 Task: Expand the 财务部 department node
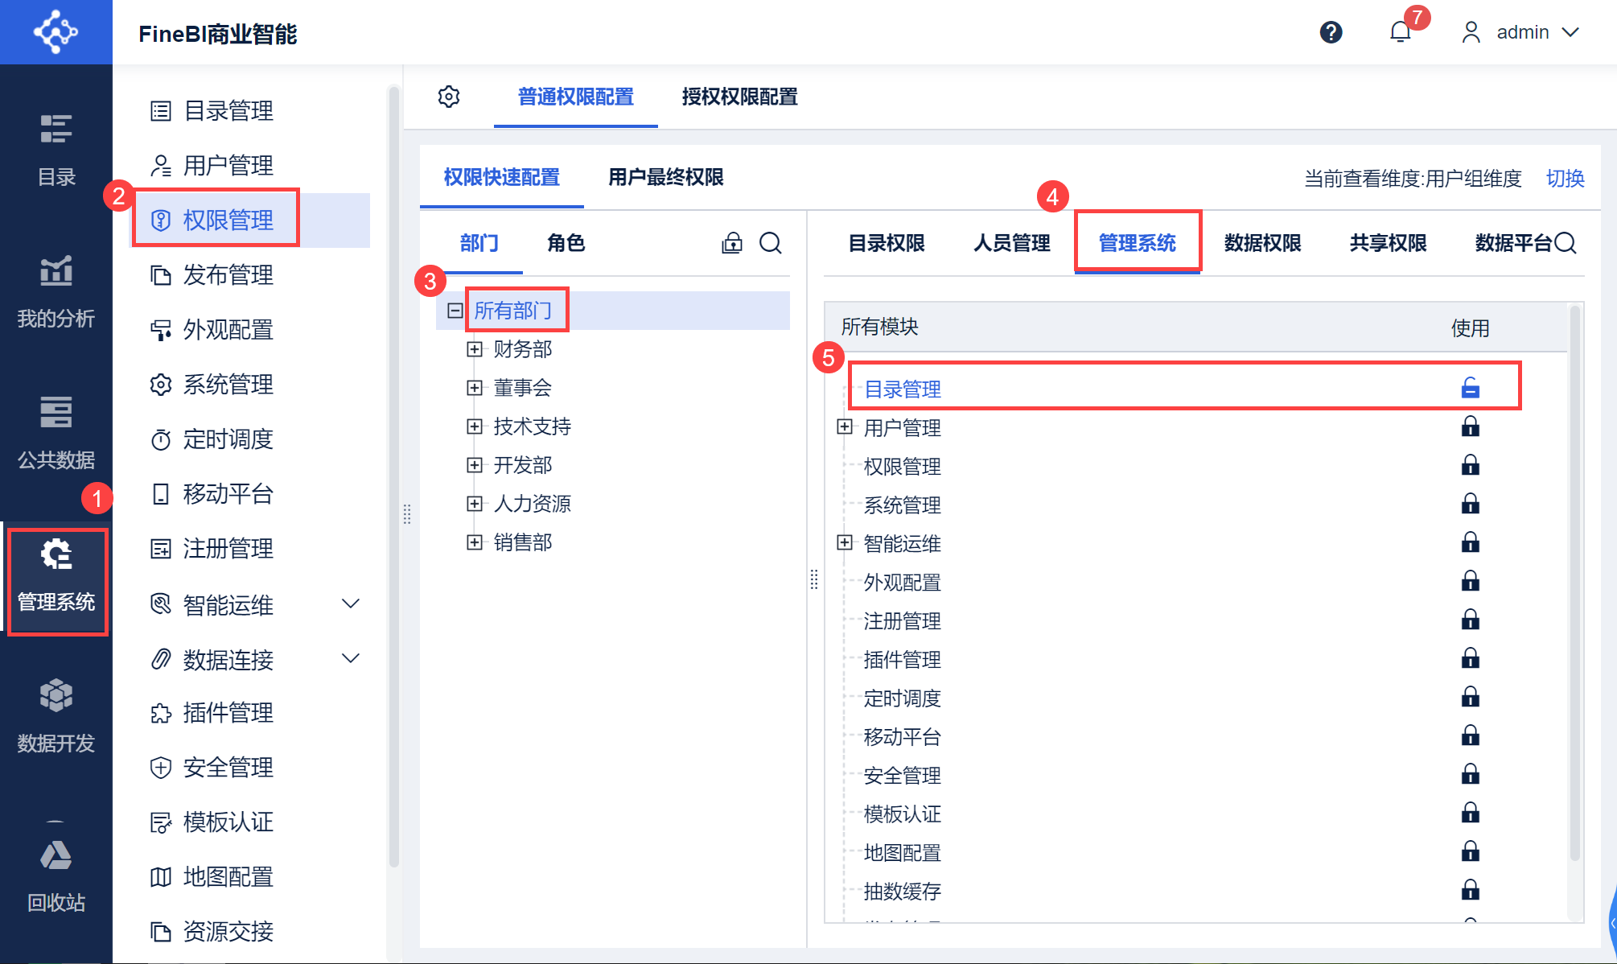(475, 349)
